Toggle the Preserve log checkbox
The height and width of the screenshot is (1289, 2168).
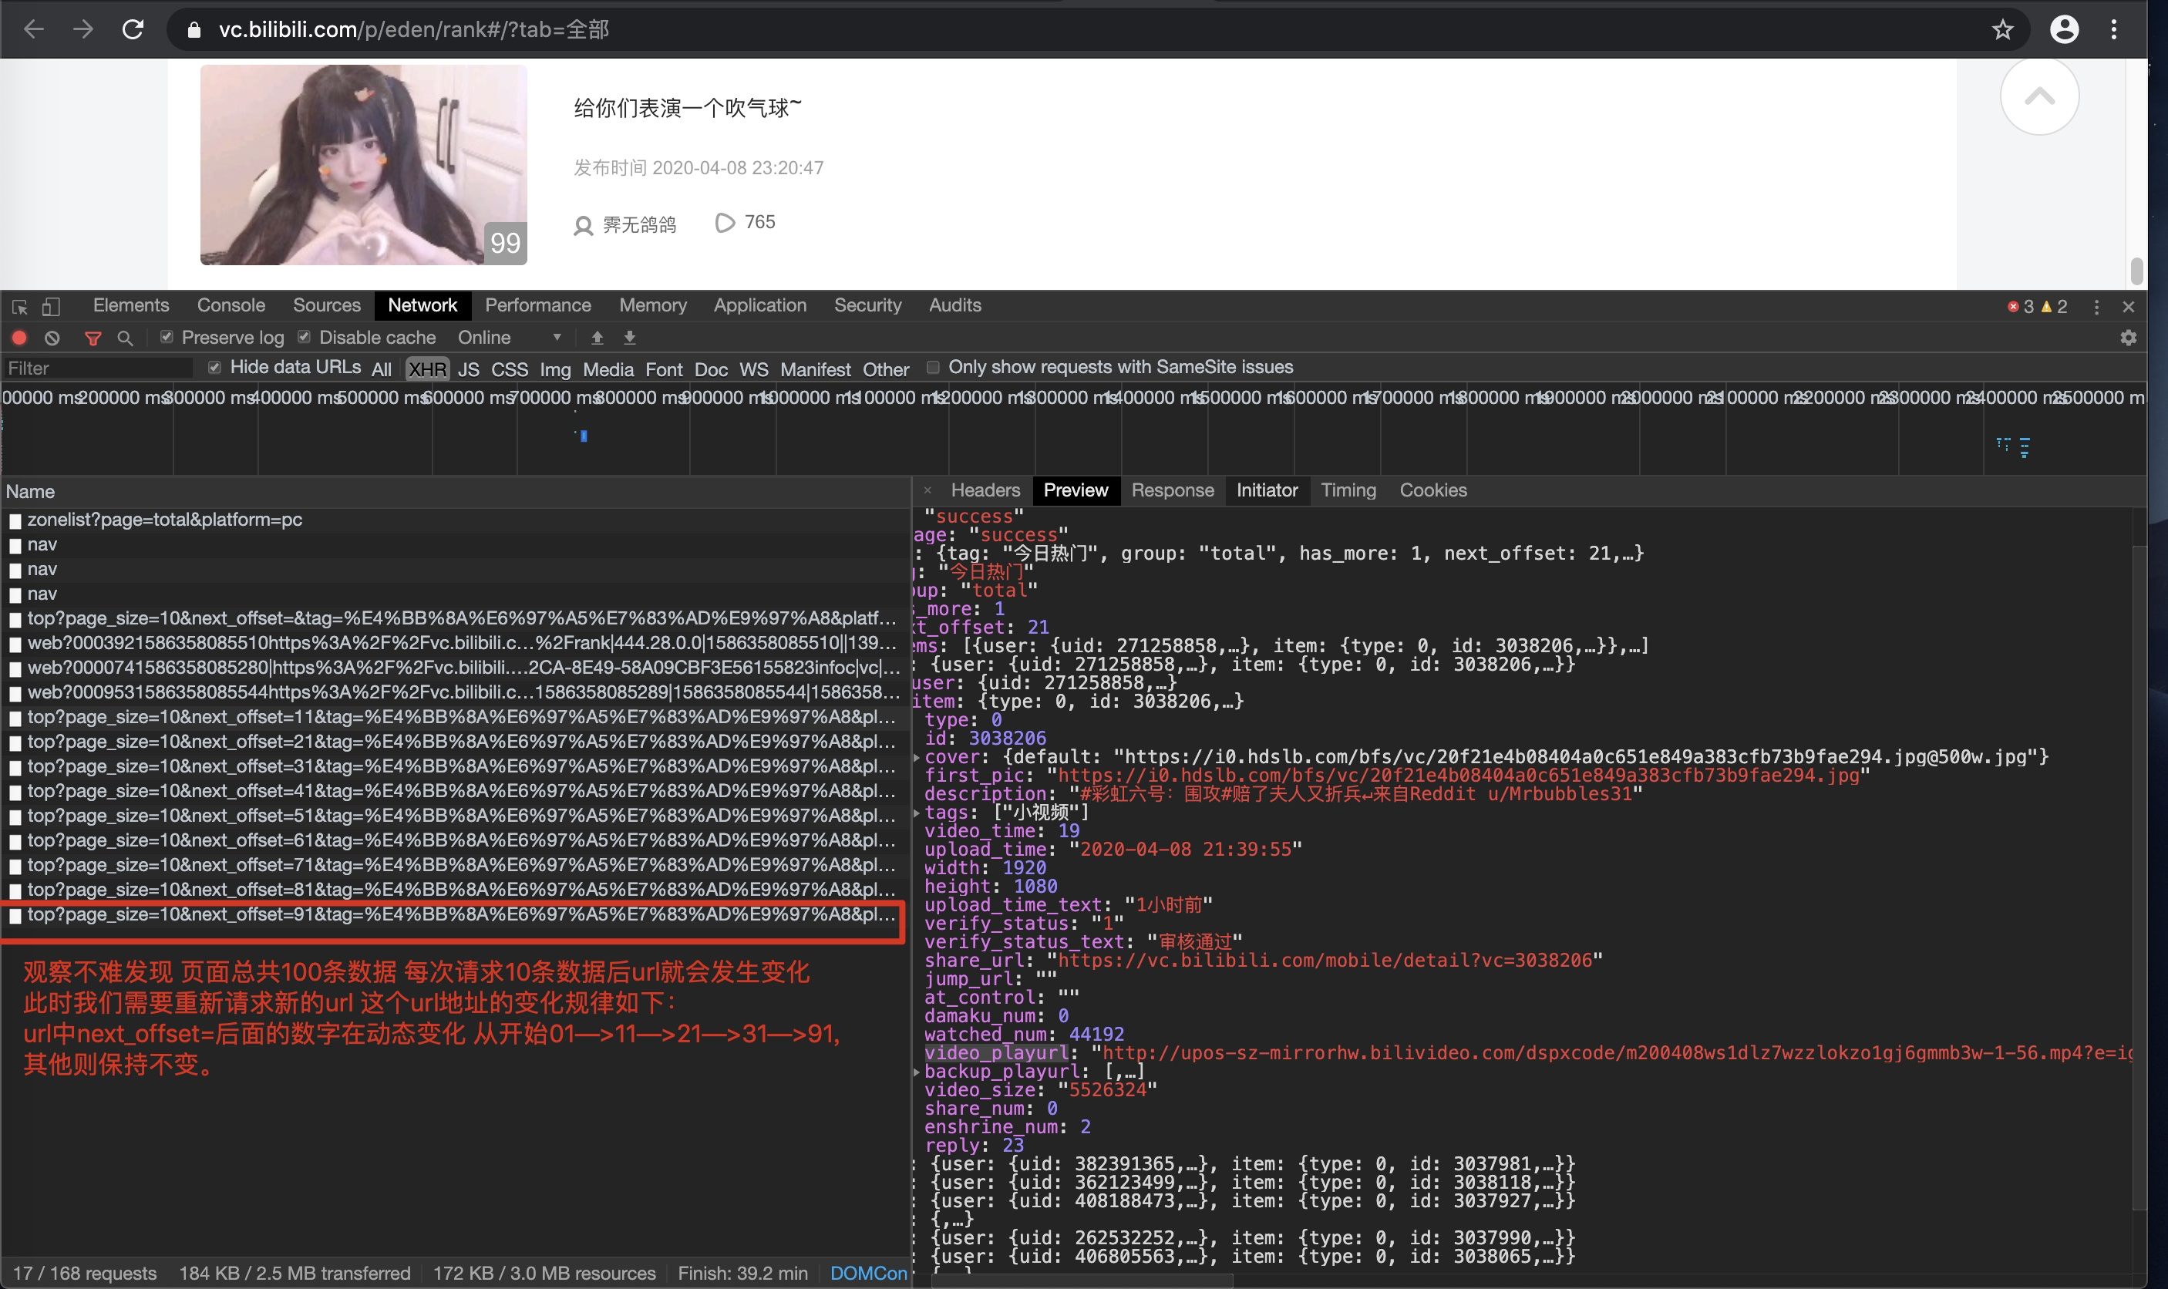click(167, 337)
